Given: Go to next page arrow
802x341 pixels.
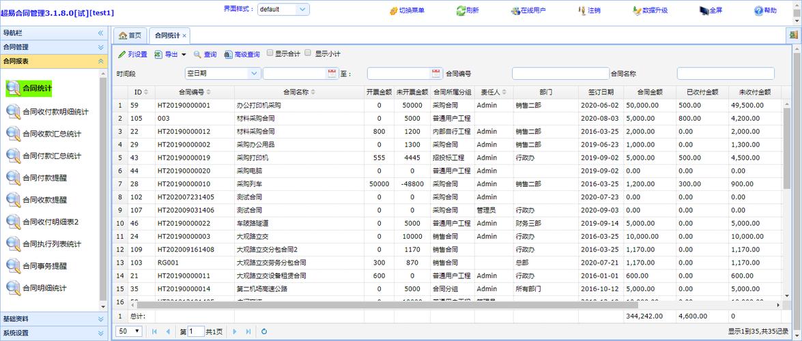Looking at the screenshot, I should 235,331.
